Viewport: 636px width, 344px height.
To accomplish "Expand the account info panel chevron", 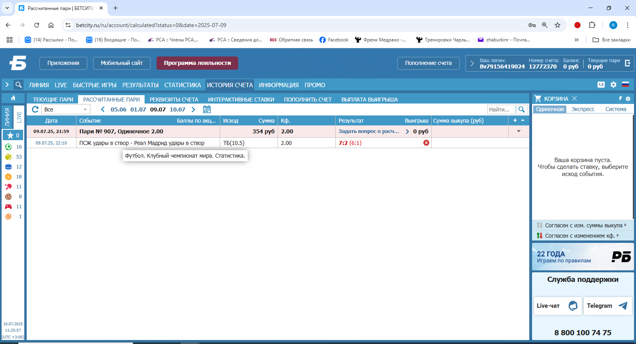I will pos(472,63).
